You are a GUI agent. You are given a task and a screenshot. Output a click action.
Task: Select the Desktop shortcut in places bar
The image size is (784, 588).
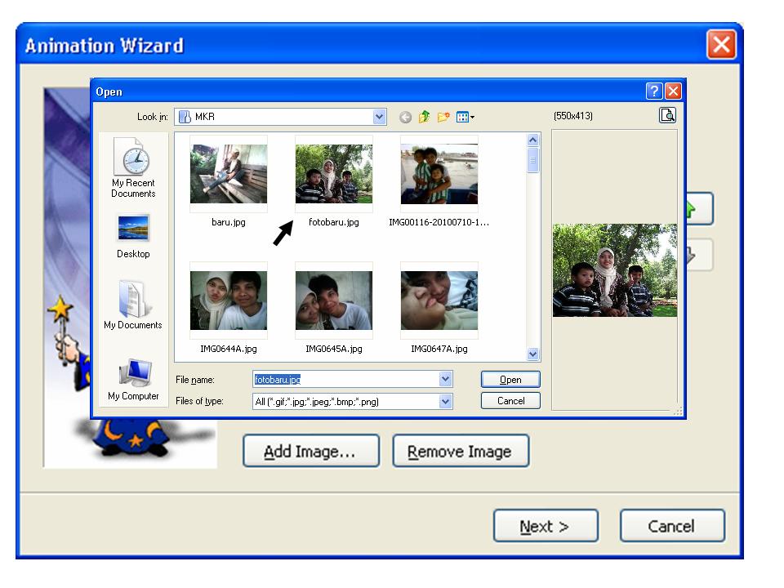(133, 237)
